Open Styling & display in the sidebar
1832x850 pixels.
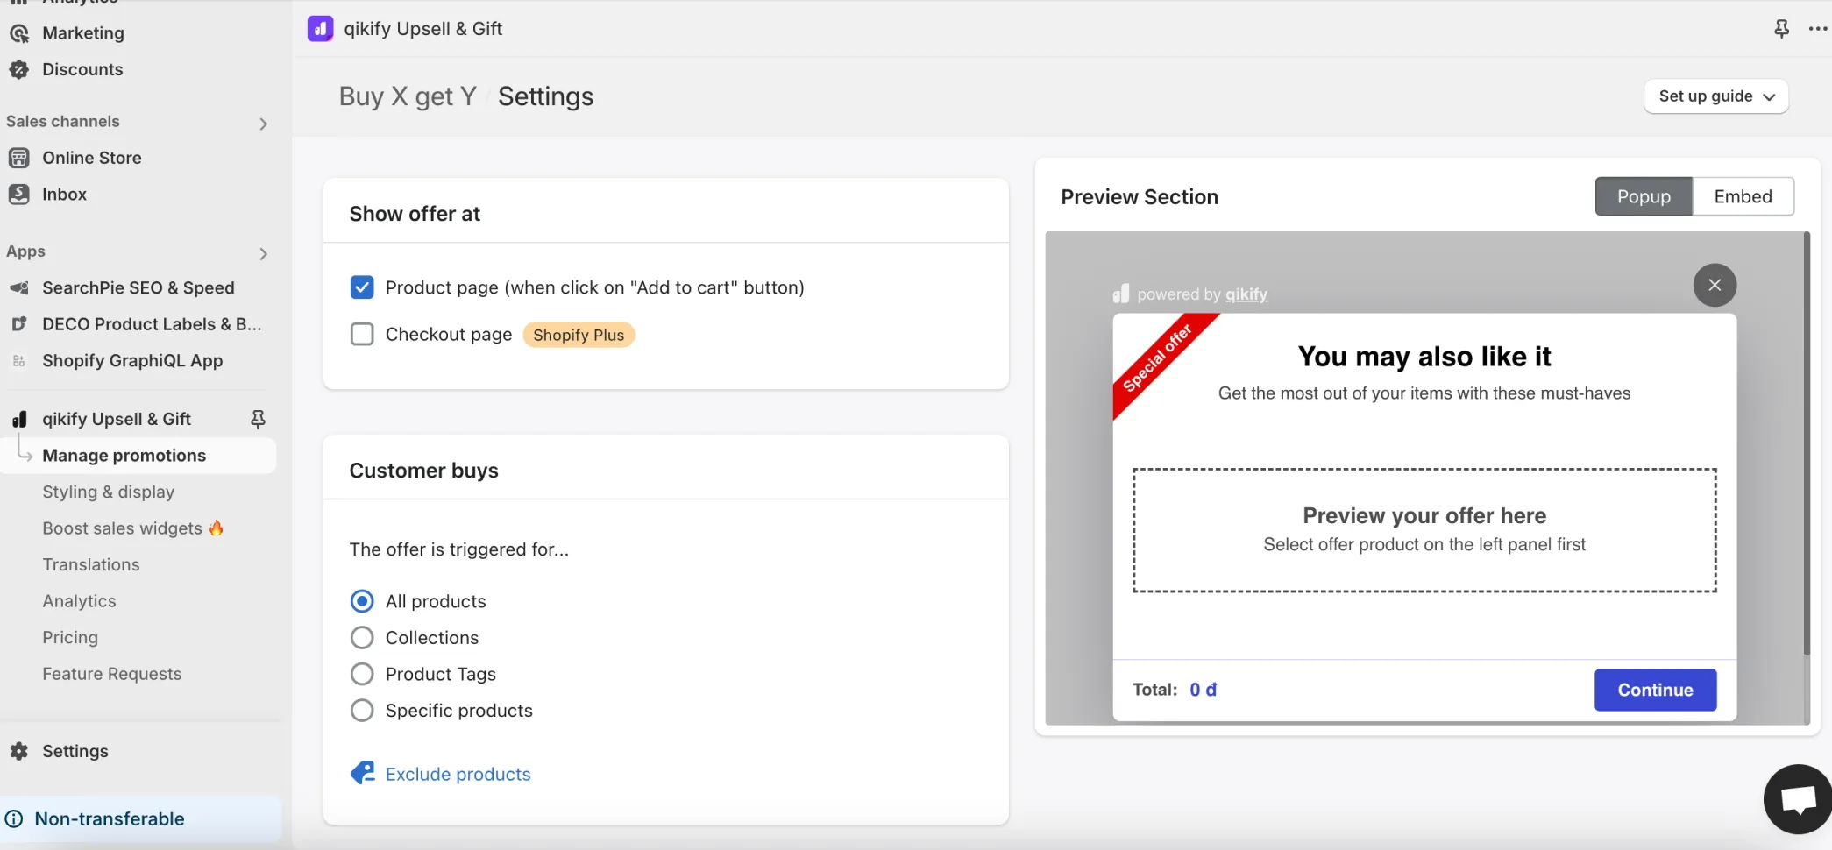(x=109, y=492)
